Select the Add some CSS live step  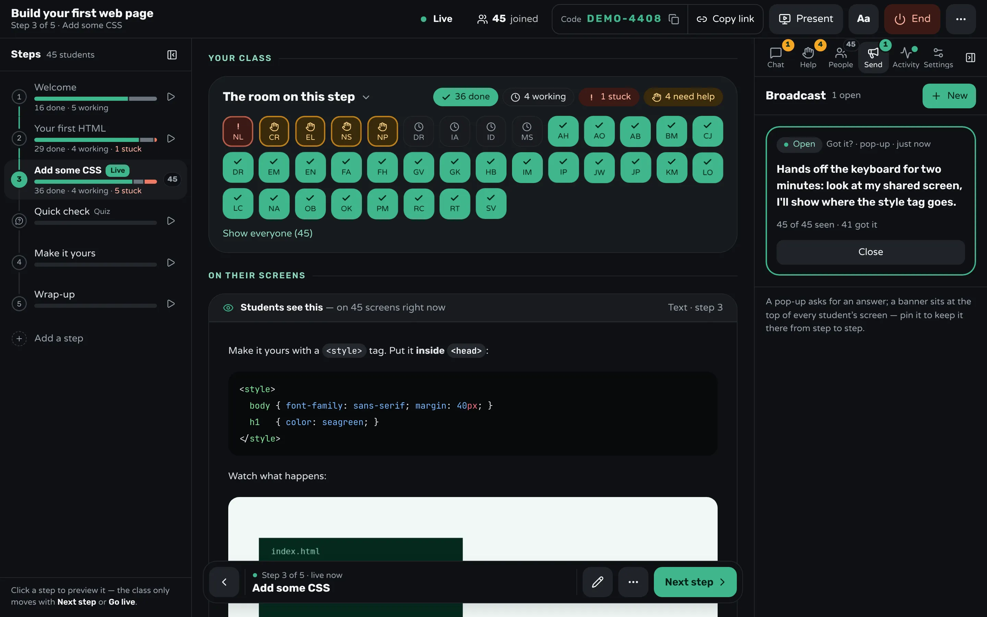95,180
